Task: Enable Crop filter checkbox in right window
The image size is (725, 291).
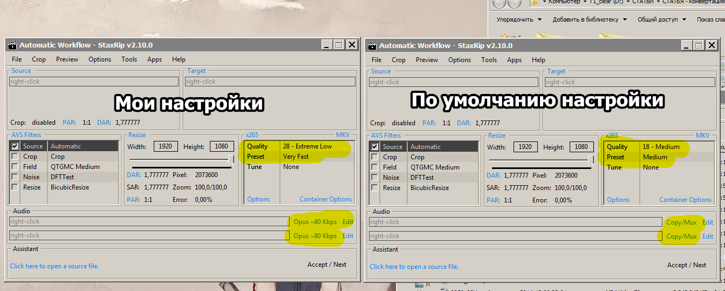Action: point(375,157)
